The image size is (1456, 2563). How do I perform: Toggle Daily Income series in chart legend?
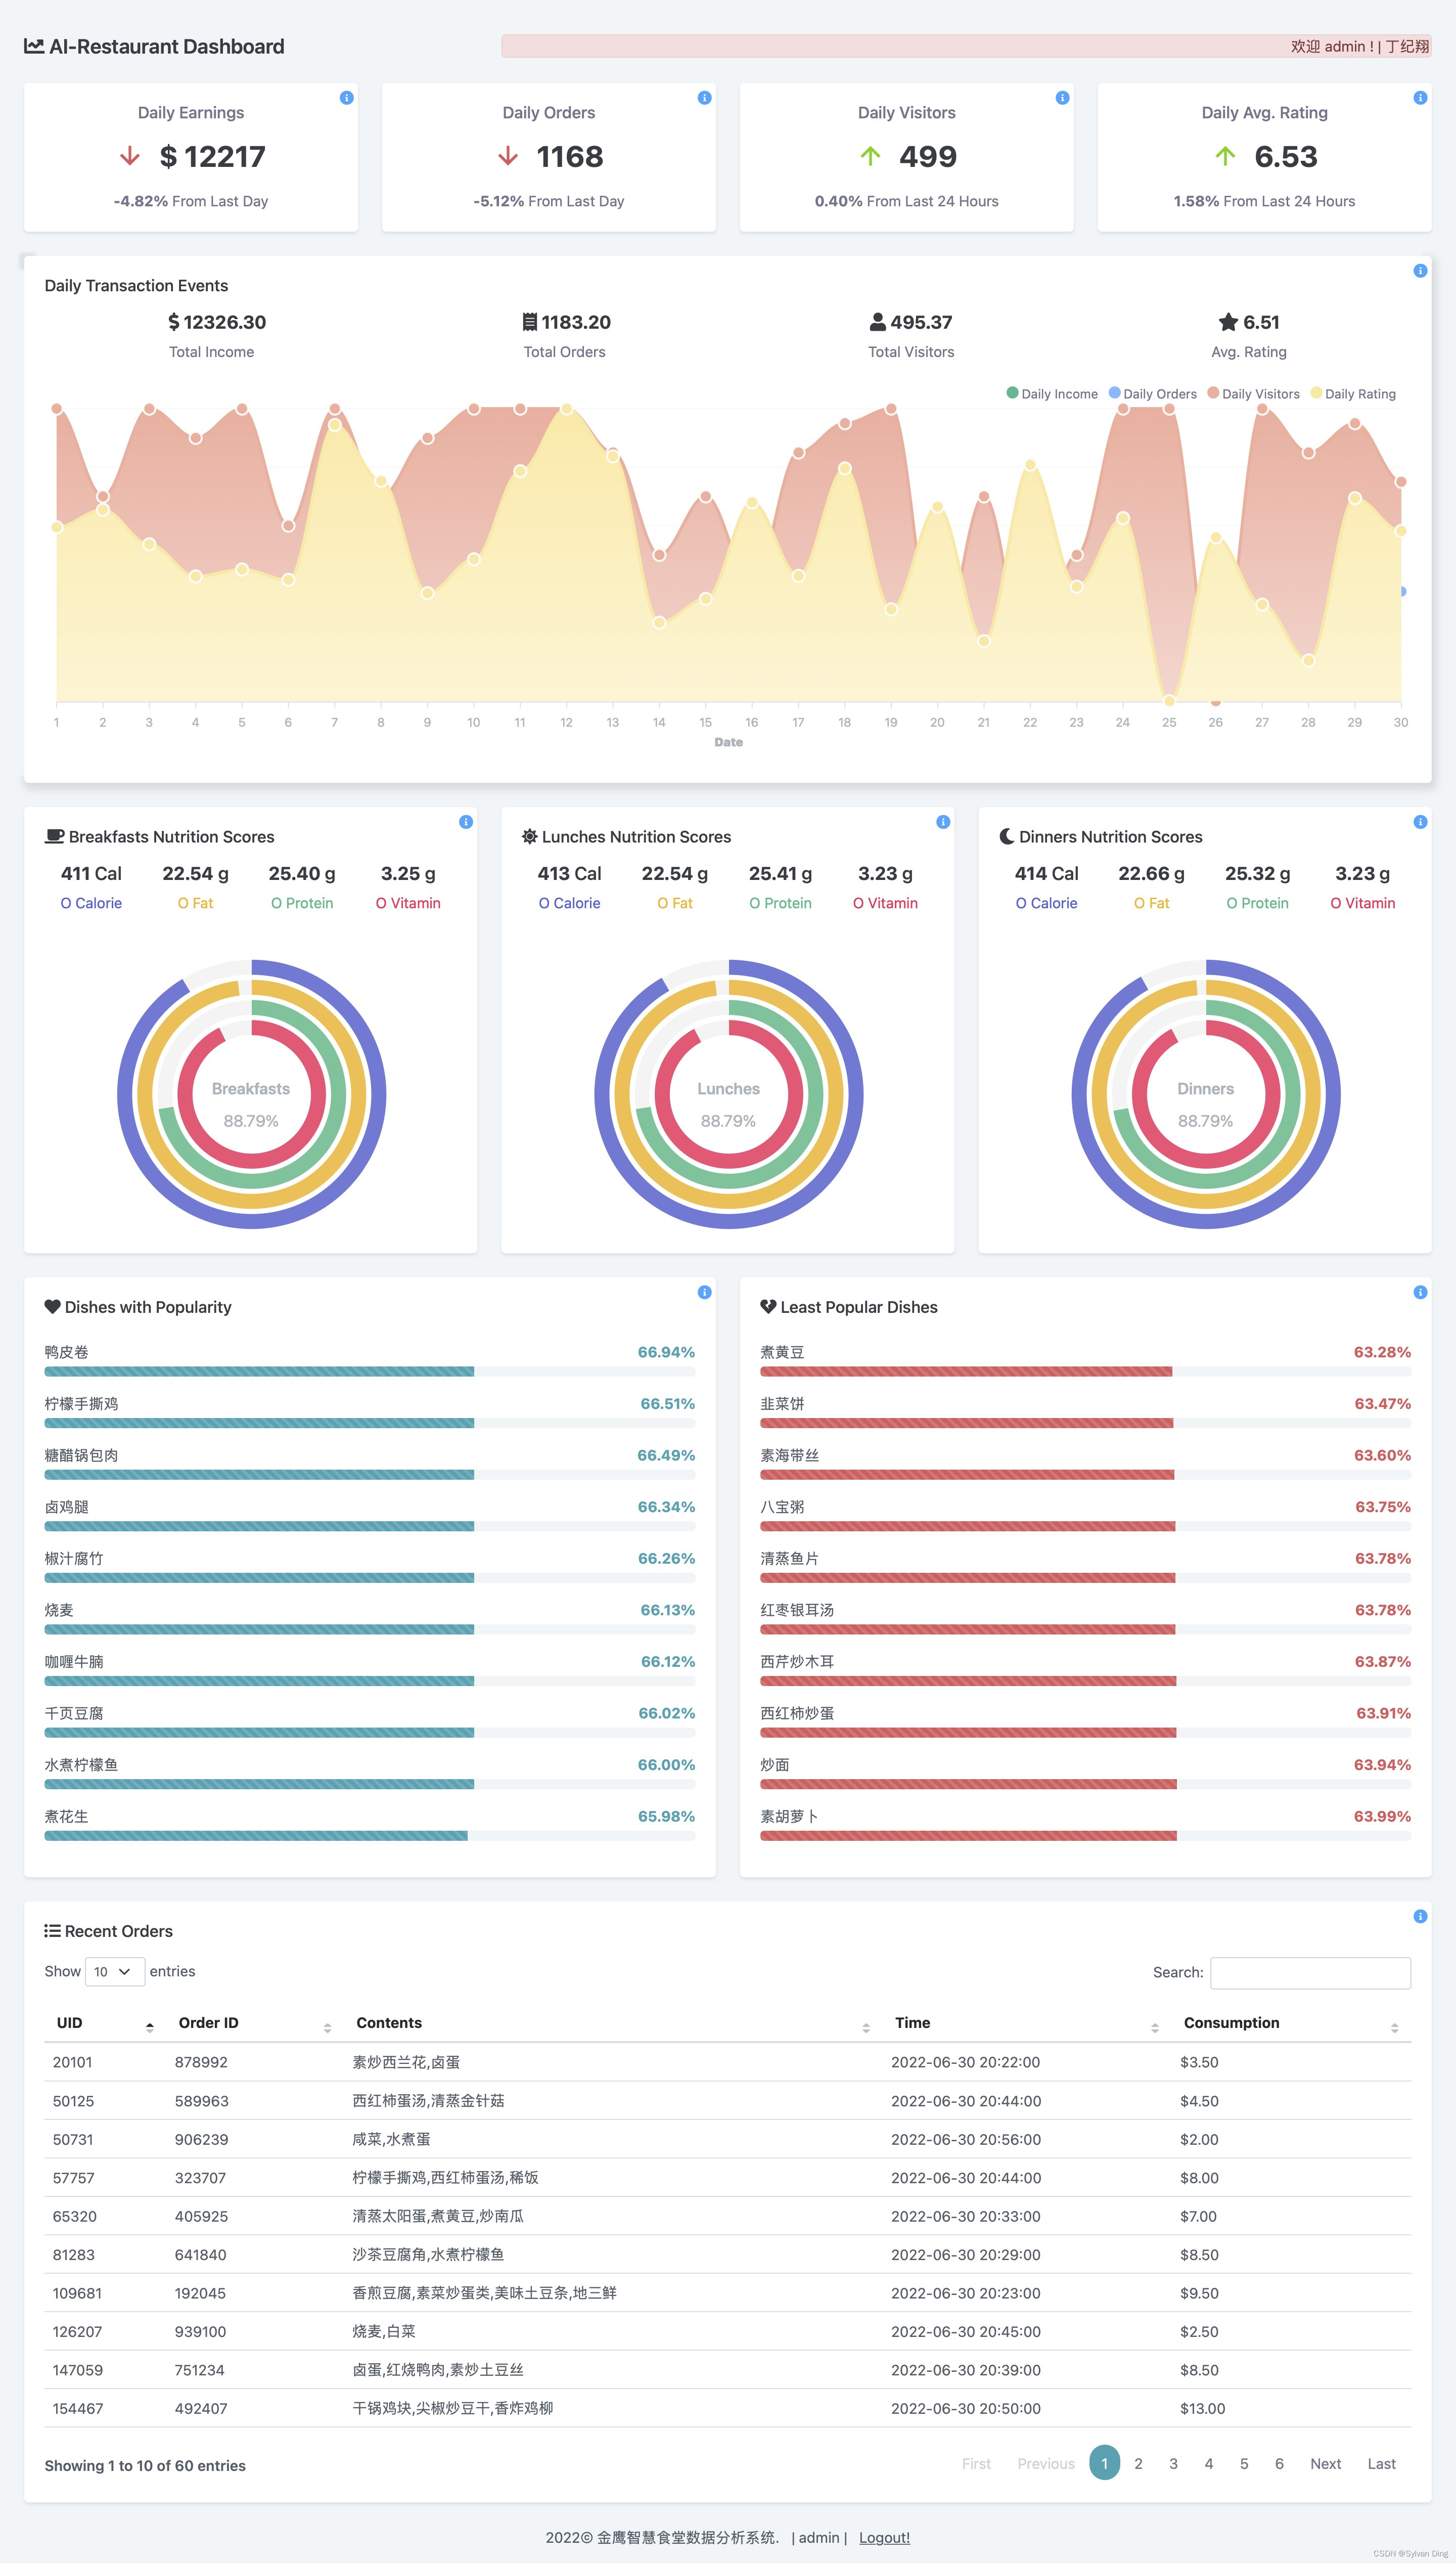coord(1052,394)
